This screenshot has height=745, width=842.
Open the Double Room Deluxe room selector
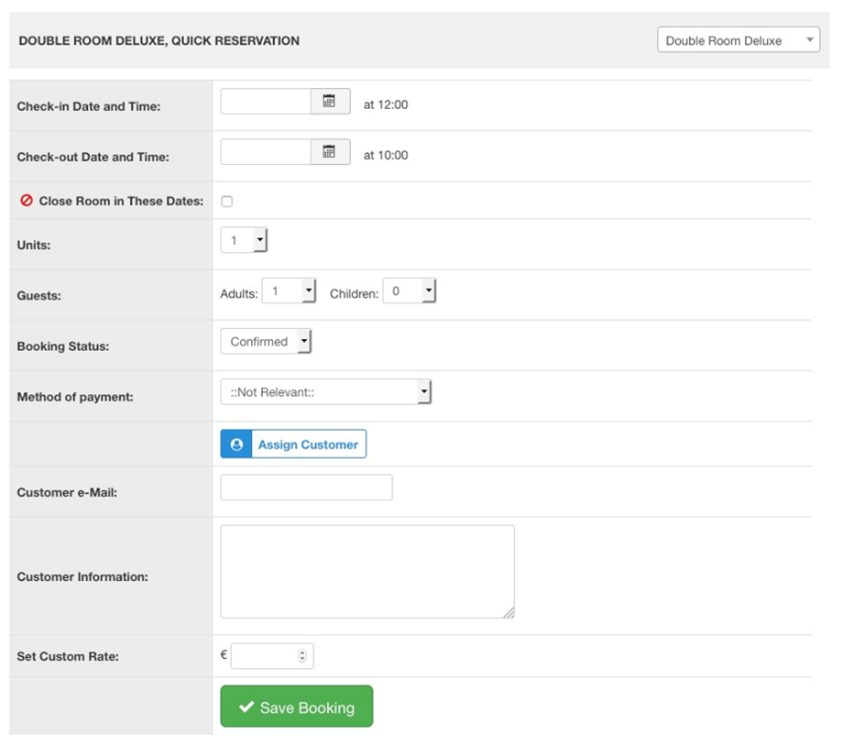(x=737, y=41)
